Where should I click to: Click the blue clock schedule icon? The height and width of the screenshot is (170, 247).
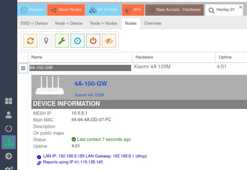(78, 41)
